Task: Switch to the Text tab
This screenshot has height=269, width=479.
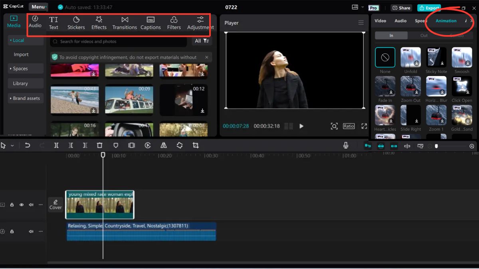Action: pyautogui.click(x=53, y=23)
